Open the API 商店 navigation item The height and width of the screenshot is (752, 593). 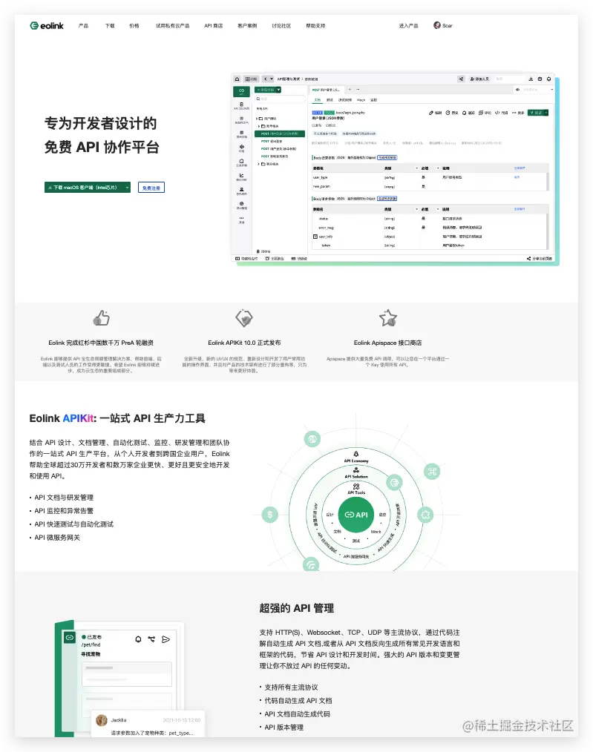(214, 26)
